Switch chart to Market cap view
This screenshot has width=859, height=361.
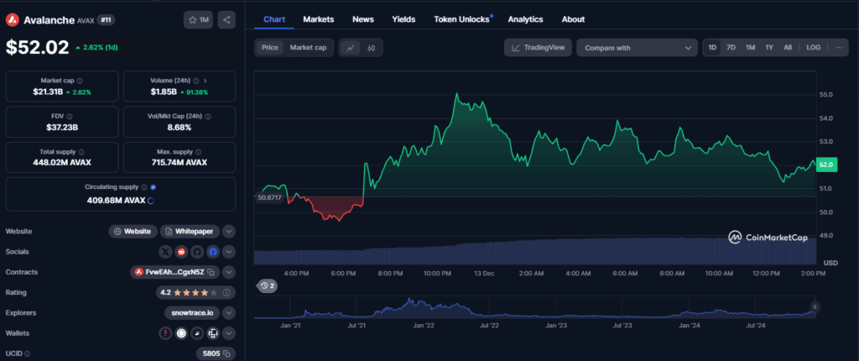(x=308, y=48)
